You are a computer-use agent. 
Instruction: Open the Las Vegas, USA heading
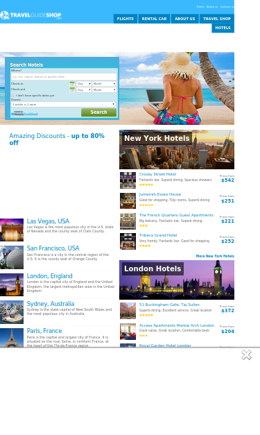click(48, 221)
